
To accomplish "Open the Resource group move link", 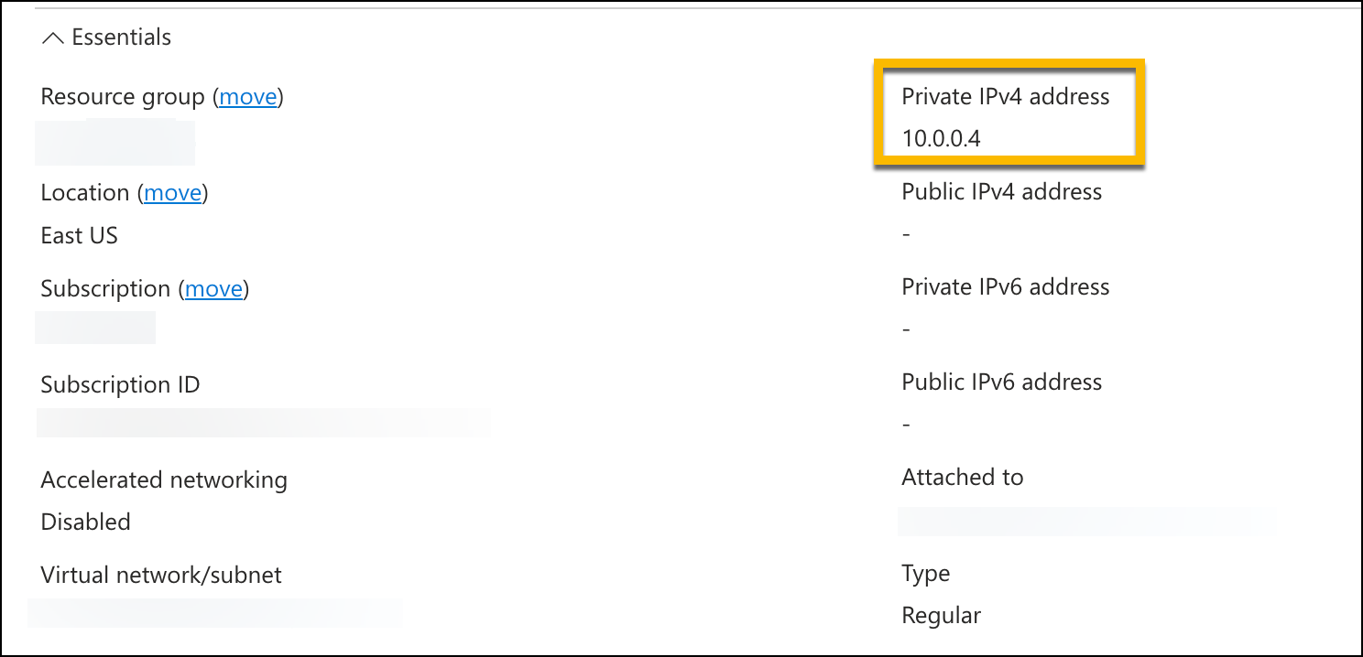I will tap(247, 96).
